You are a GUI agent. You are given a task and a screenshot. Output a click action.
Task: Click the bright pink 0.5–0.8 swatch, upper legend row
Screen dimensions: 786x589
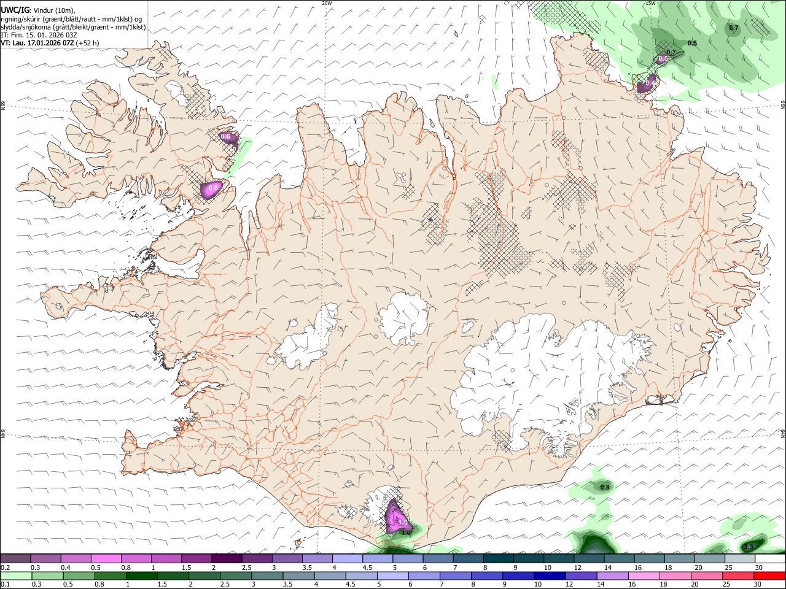tap(106, 558)
